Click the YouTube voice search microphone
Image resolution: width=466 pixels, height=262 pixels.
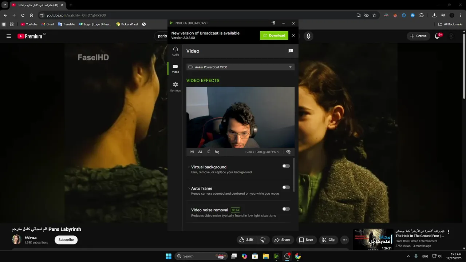(x=308, y=36)
